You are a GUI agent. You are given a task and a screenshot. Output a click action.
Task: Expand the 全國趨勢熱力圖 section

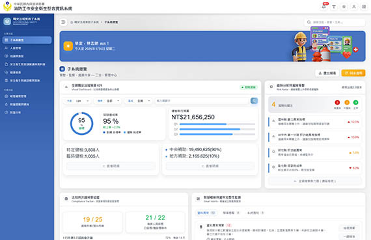(x=314, y=181)
